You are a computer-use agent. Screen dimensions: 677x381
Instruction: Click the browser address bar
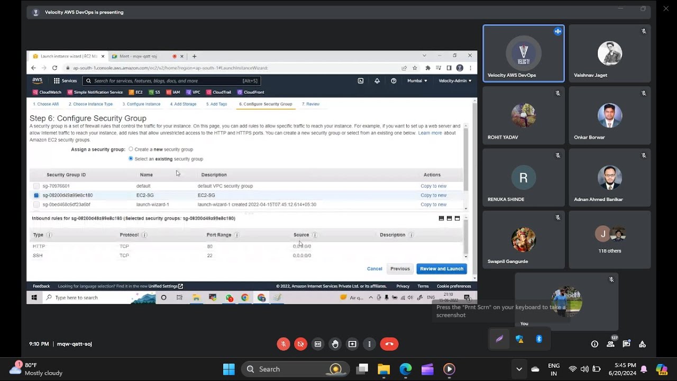point(233,68)
